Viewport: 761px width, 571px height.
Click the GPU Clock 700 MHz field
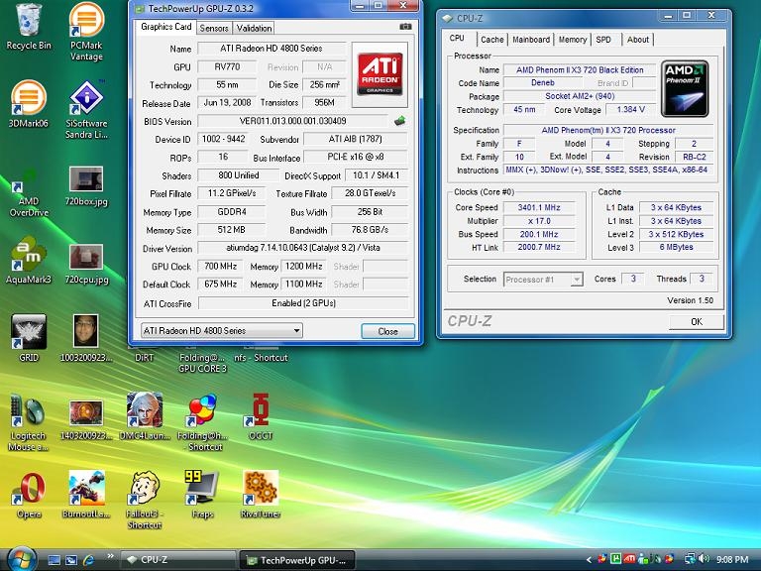220,266
